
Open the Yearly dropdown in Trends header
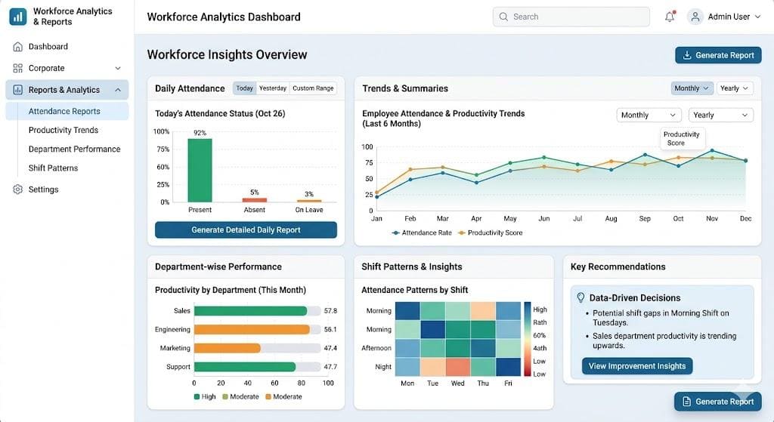pyautogui.click(x=735, y=88)
